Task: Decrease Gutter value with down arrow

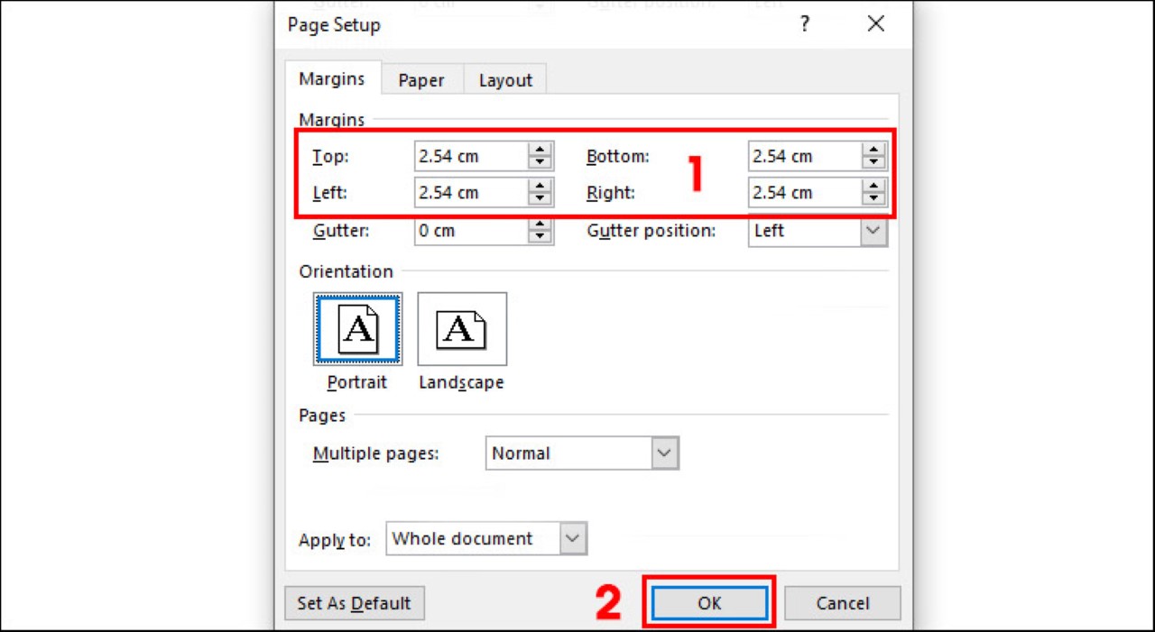Action: click(x=540, y=236)
